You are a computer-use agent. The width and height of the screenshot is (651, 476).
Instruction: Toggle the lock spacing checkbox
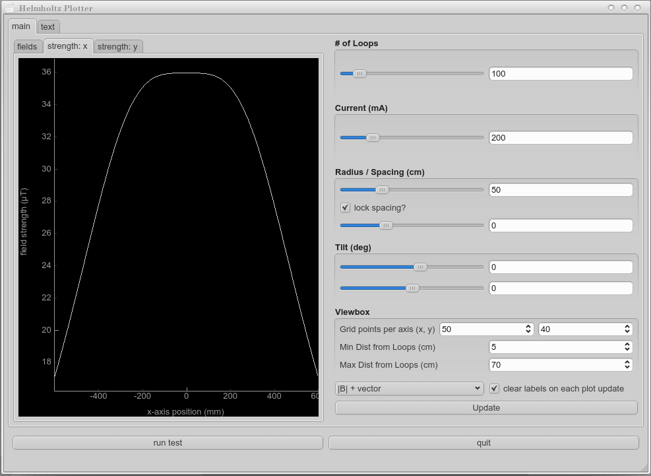tap(345, 208)
